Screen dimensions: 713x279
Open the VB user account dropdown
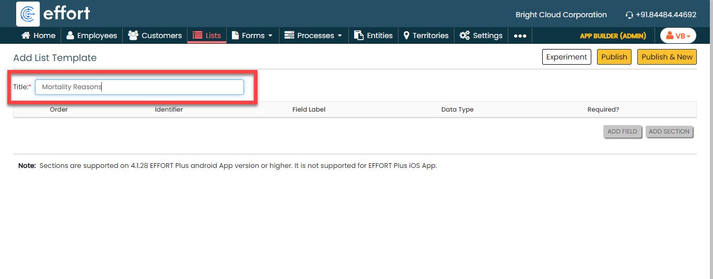tap(678, 36)
